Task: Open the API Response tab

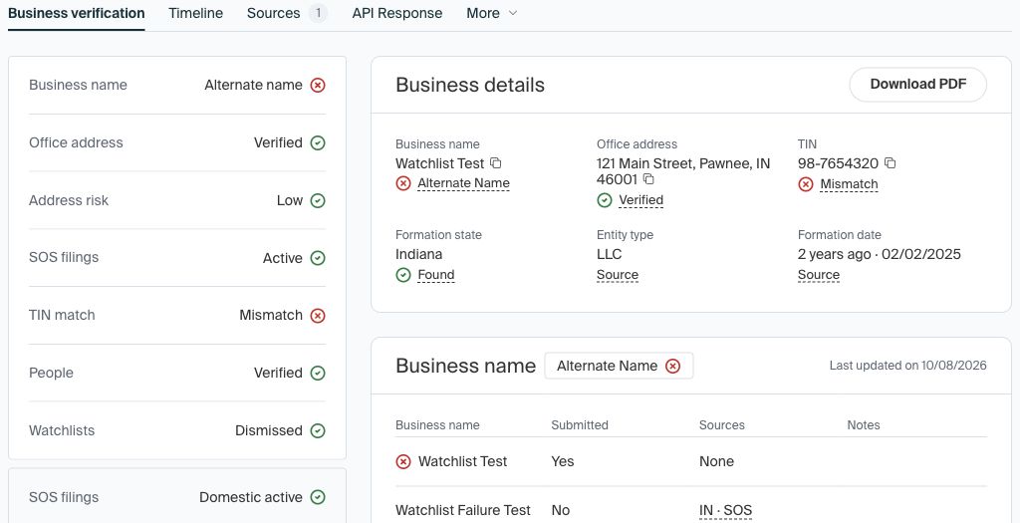Action: pyautogui.click(x=396, y=13)
